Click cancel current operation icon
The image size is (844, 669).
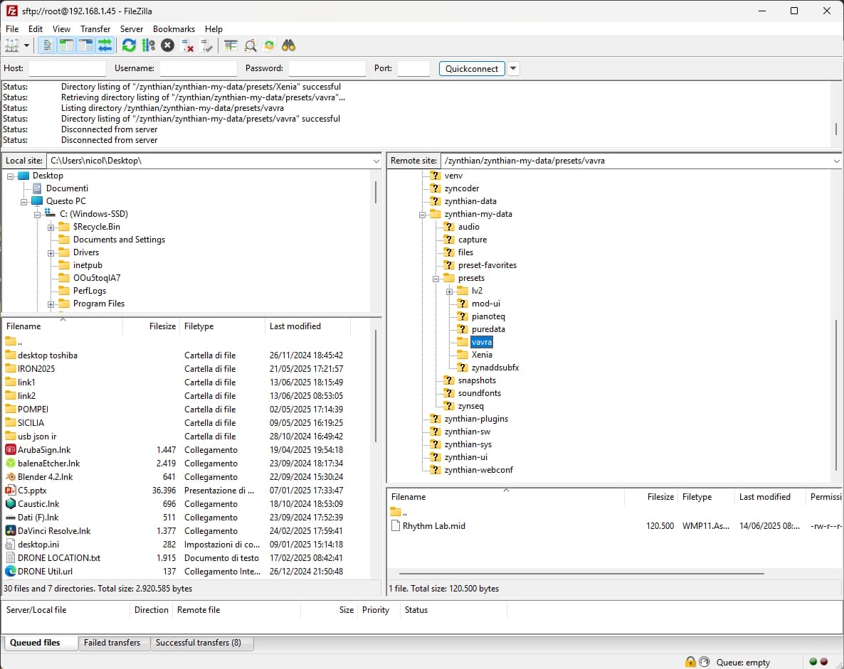click(x=167, y=46)
